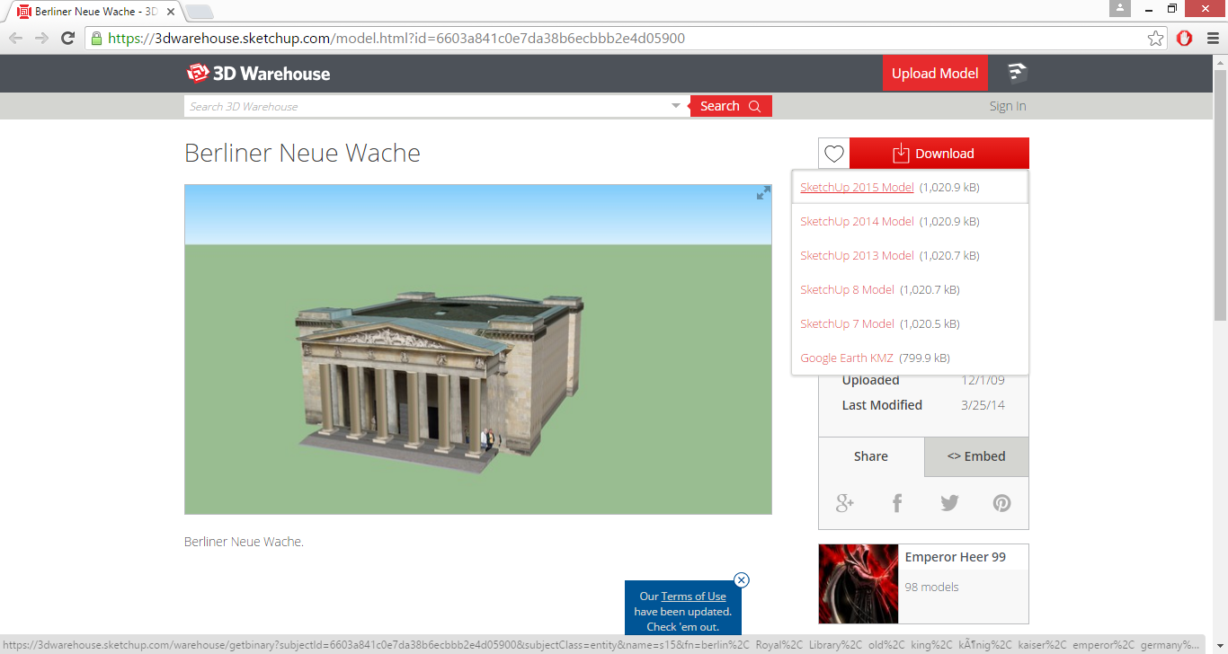The height and width of the screenshot is (654, 1228).
Task: Click the red Search button
Action: coord(731,106)
